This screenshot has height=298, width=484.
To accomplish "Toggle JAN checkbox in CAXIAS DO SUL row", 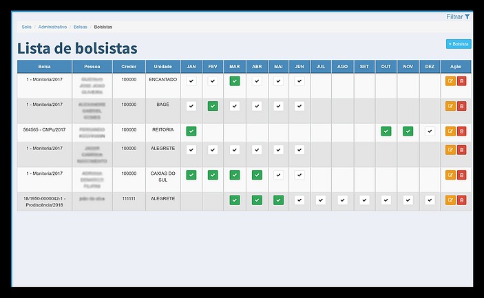I will (x=191, y=175).
